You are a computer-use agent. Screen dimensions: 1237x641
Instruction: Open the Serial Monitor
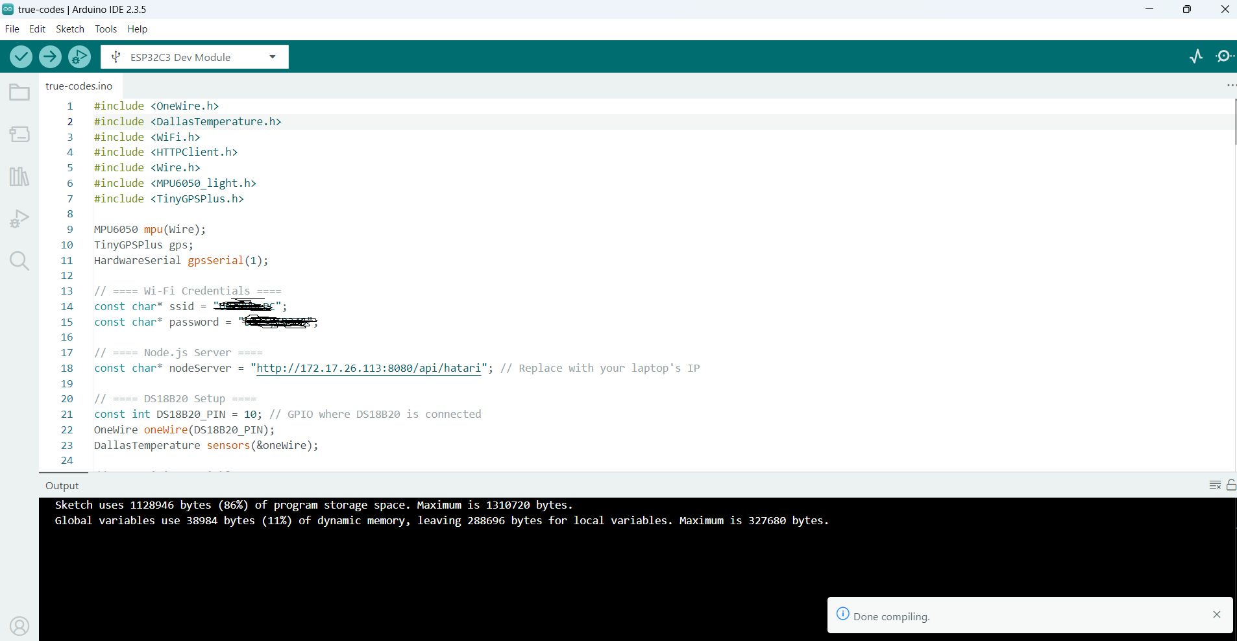click(1225, 56)
